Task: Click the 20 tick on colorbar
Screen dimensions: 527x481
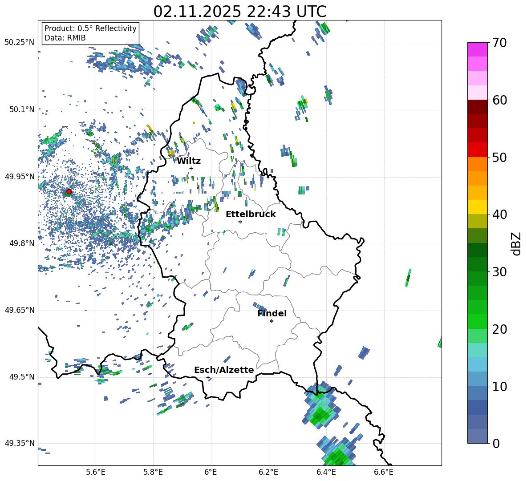Action: tap(499, 329)
